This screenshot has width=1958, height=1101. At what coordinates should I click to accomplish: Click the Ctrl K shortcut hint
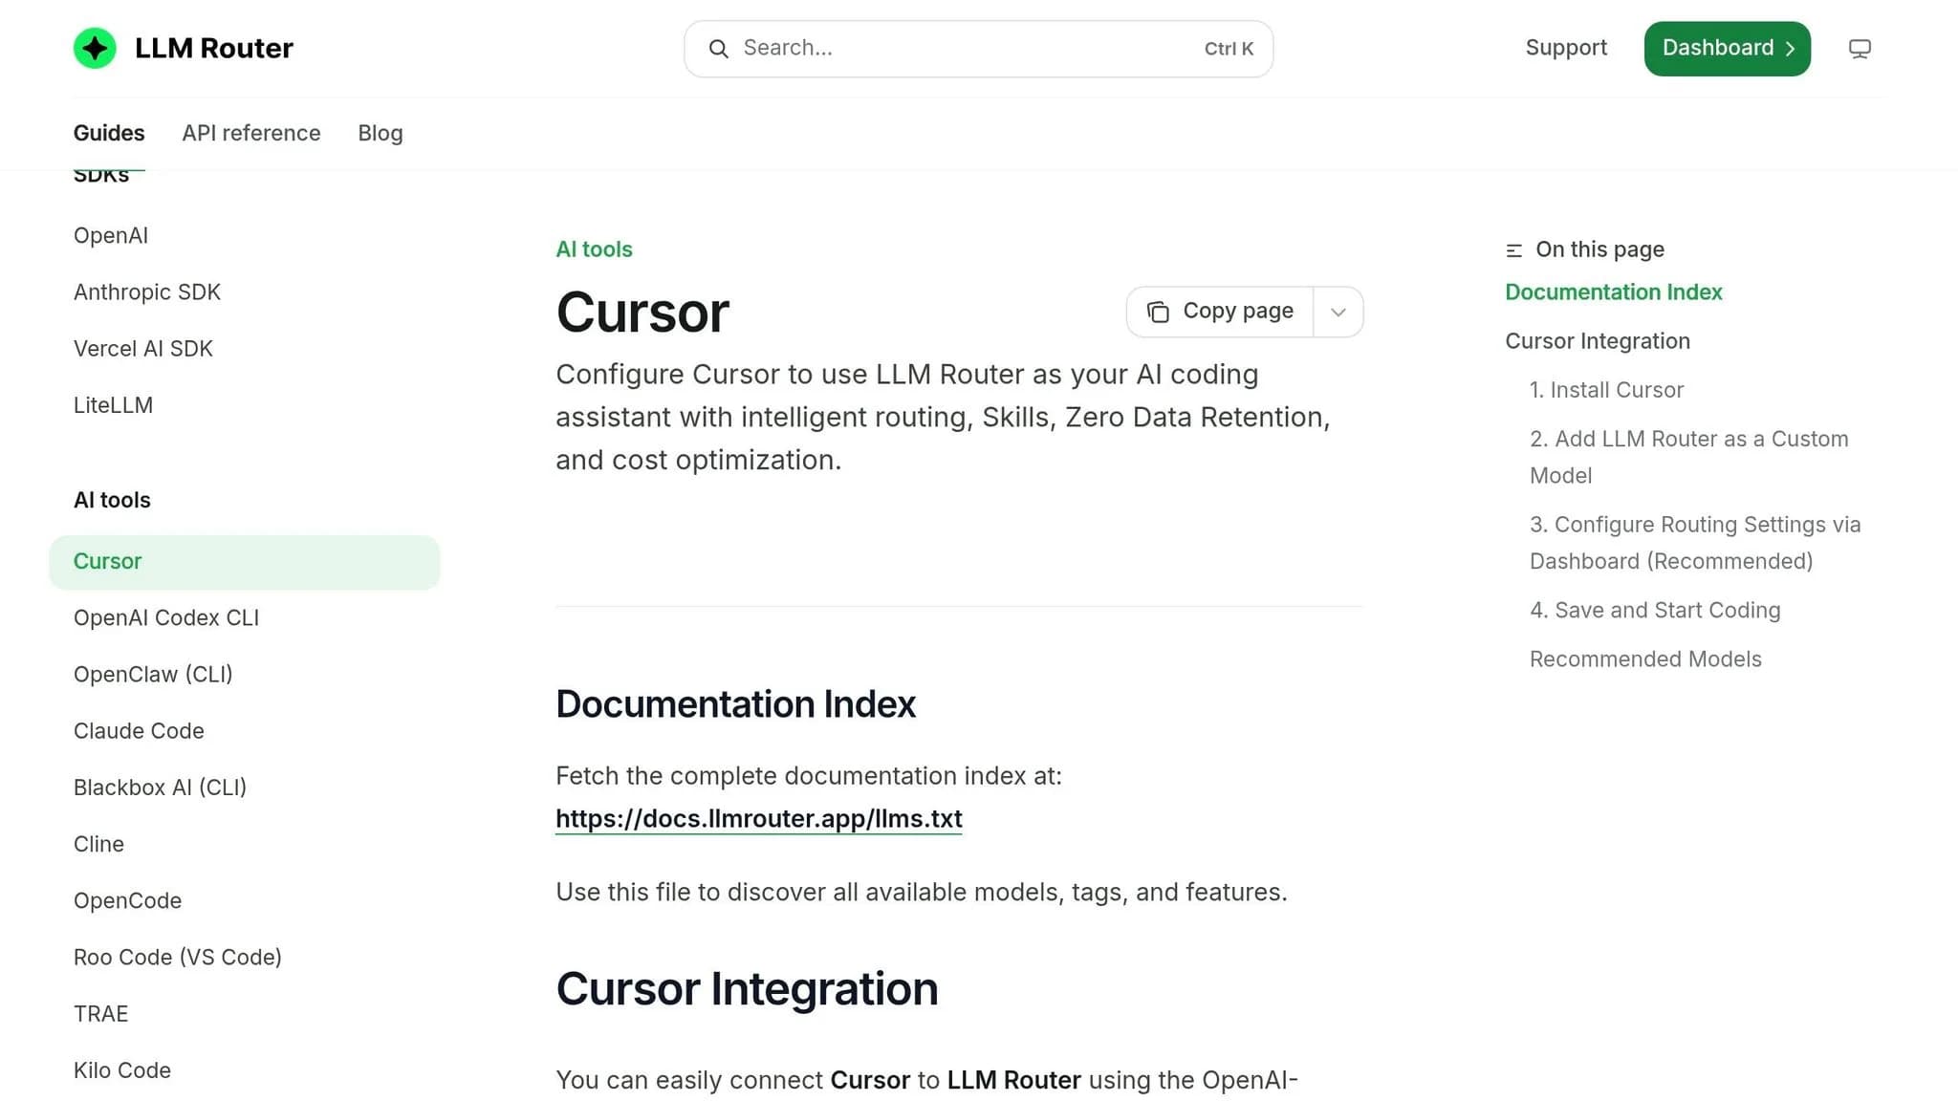(x=1229, y=49)
